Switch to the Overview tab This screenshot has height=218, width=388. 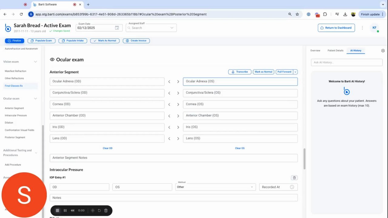coord(315,51)
